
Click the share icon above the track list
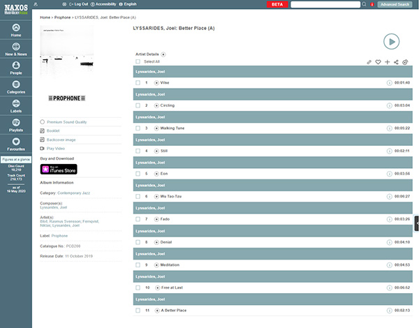click(x=396, y=62)
